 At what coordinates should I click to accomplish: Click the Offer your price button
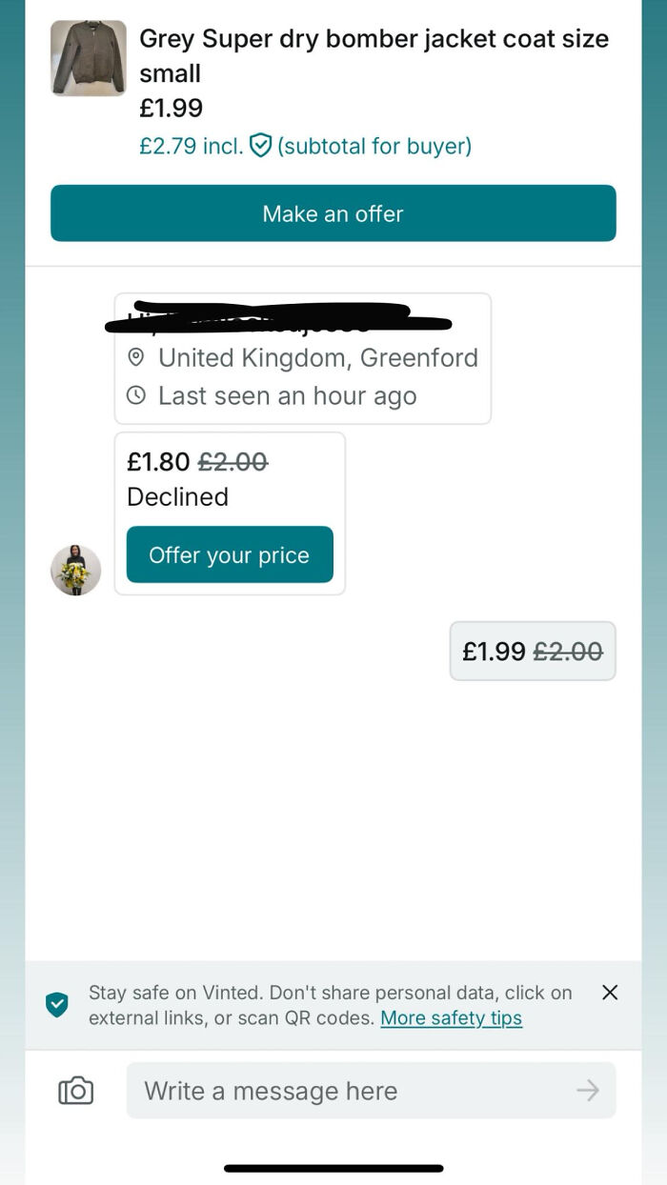point(229,553)
